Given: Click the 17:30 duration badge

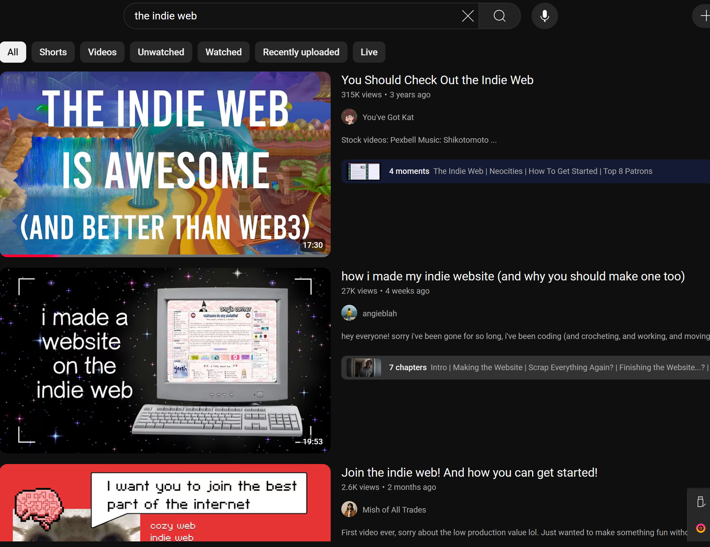Looking at the screenshot, I should click(x=313, y=245).
